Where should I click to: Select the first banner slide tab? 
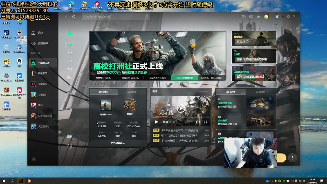click(103, 78)
